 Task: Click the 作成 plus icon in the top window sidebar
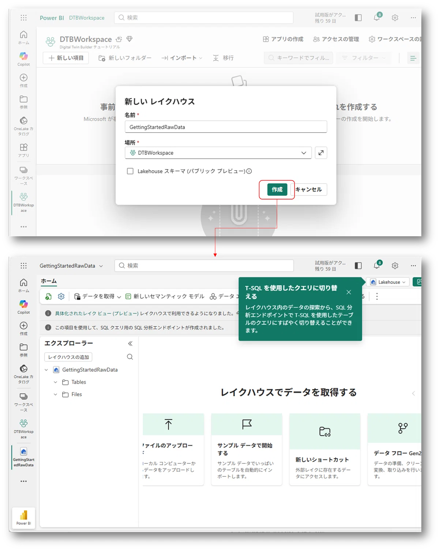tap(24, 80)
